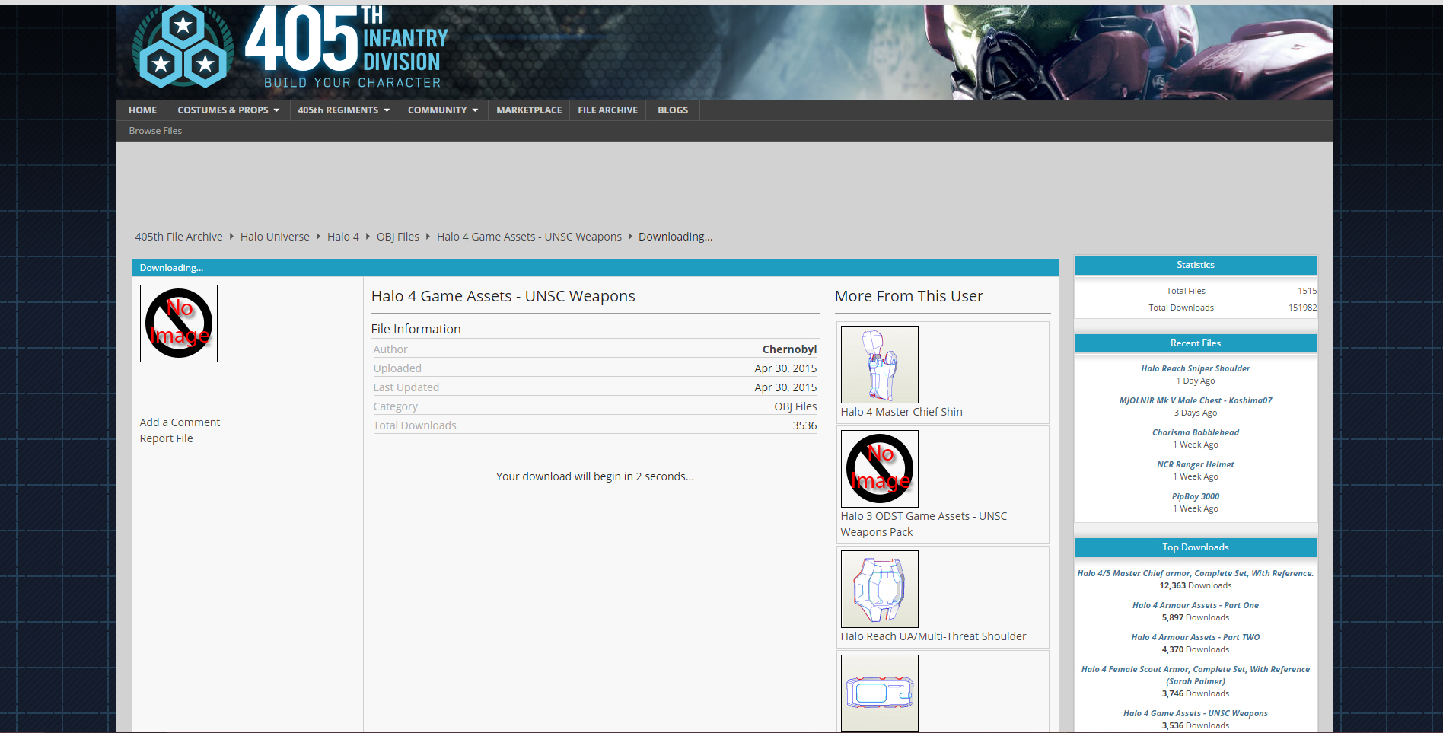Click the Browse Files sub-navigation link
Image resolution: width=1443 pixels, height=733 pixels.
pyautogui.click(x=155, y=131)
